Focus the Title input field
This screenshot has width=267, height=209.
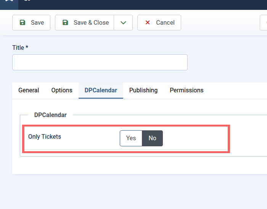point(100,62)
